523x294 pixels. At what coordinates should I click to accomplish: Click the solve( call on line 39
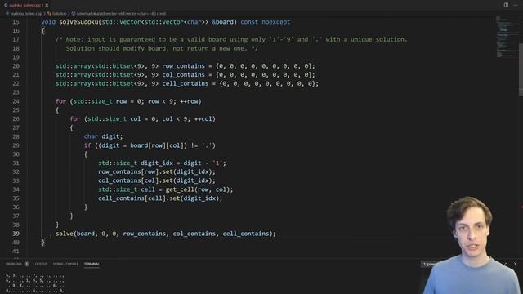click(x=65, y=234)
